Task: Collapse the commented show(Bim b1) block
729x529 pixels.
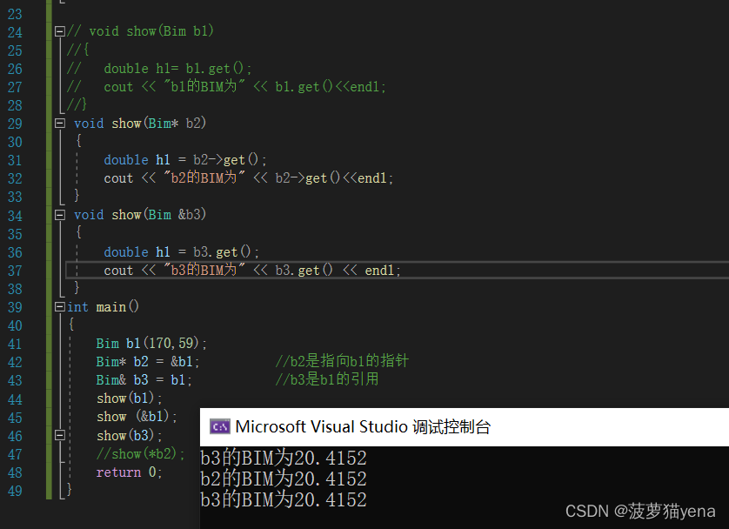Action: tap(59, 31)
